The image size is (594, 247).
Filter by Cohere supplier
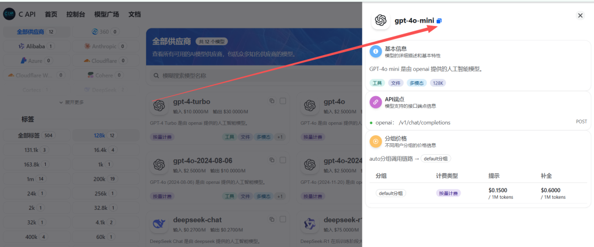(106, 75)
